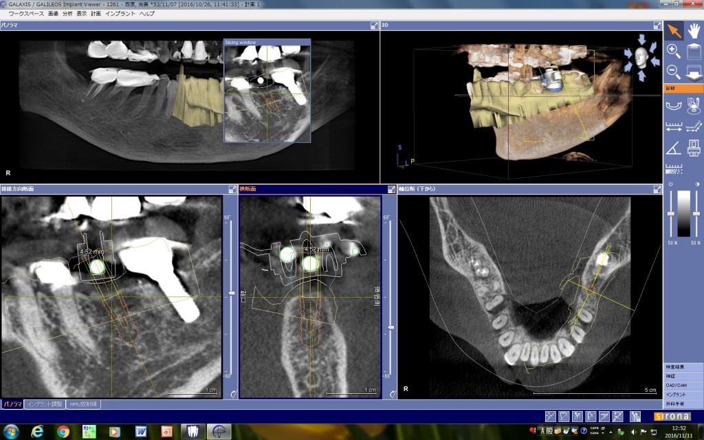Click the contrast slider handle
Image resolution: width=704 pixels, height=440 pixels.
pyautogui.click(x=696, y=214)
